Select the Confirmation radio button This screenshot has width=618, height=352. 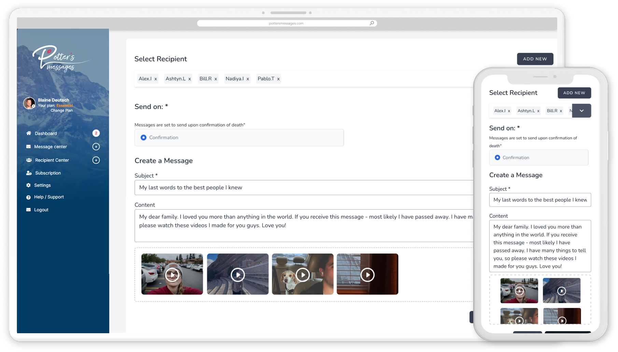(x=143, y=138)
